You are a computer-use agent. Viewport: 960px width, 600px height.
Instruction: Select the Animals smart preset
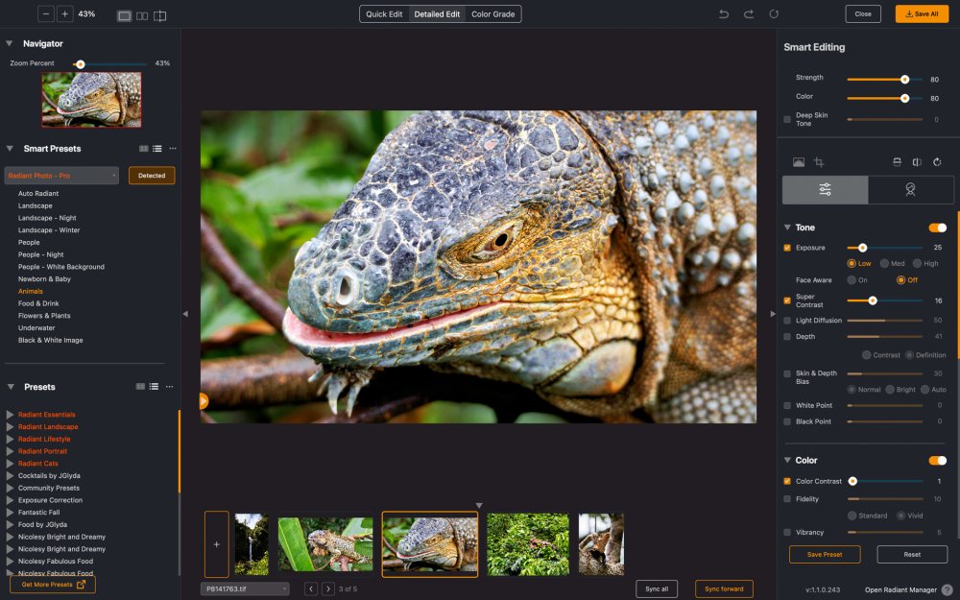click(x=31, y=292)
